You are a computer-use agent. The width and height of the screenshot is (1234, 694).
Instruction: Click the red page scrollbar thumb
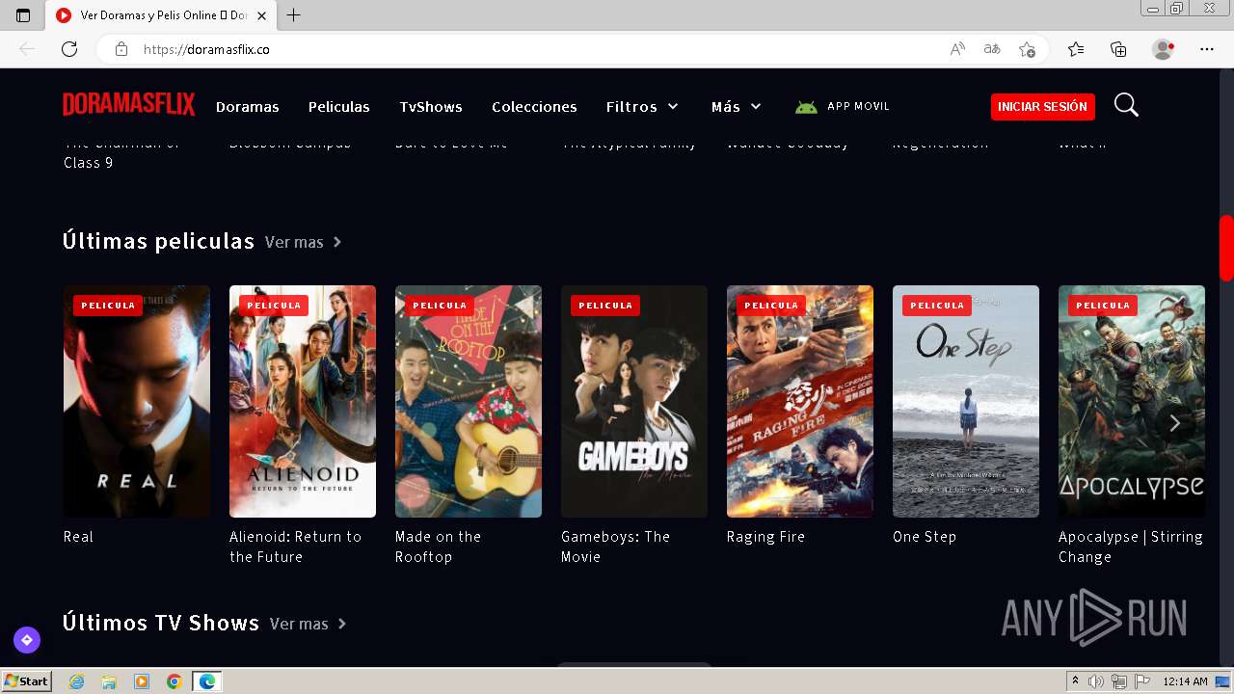pyautogui.click(x=1226, y=248)
